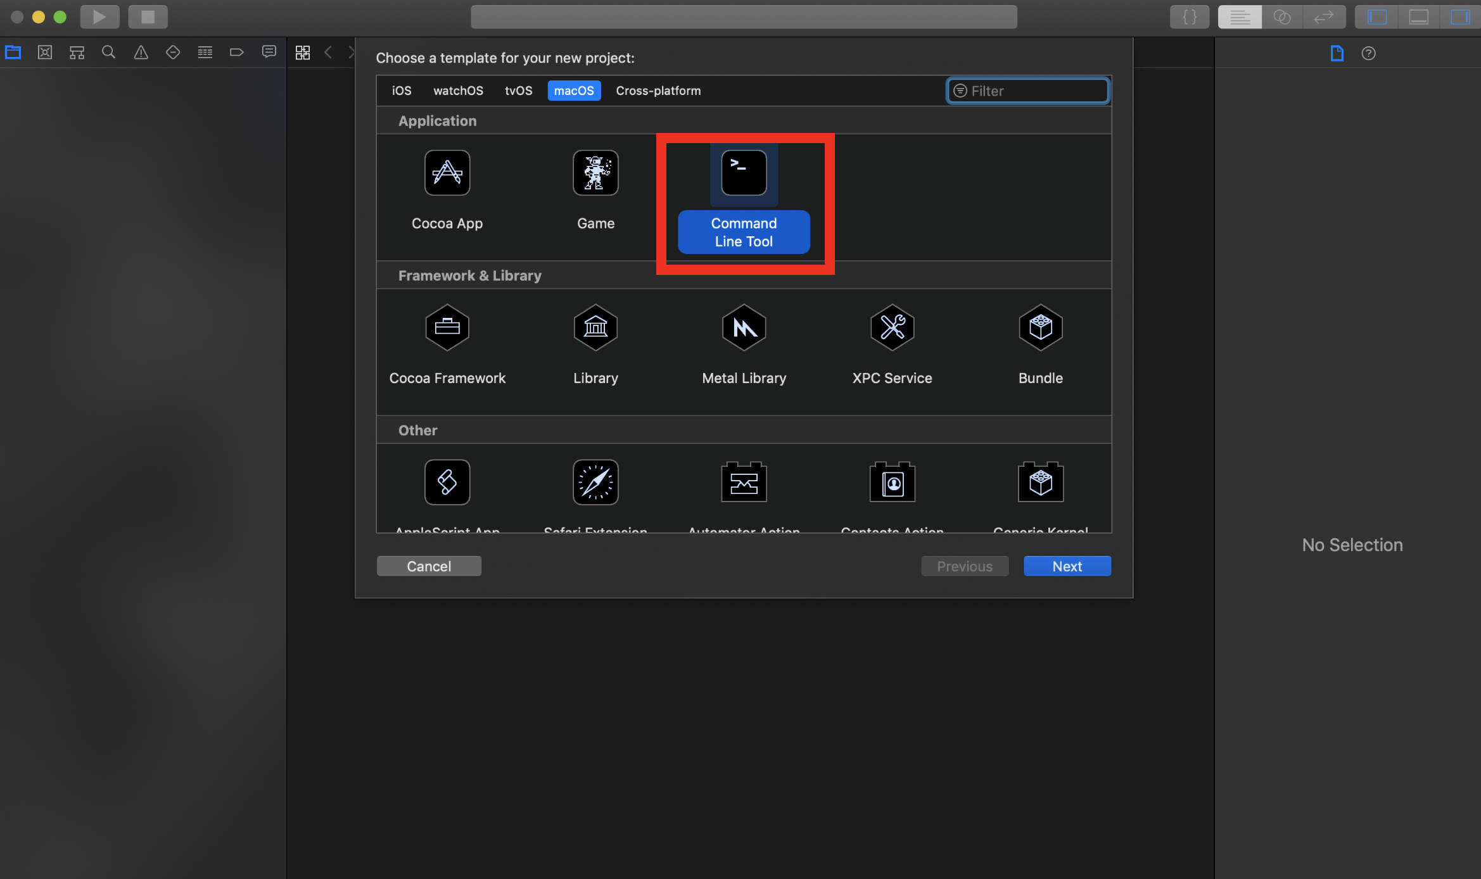
Task: Choose the Safari Extension template icon
Action: coord(595,482)
